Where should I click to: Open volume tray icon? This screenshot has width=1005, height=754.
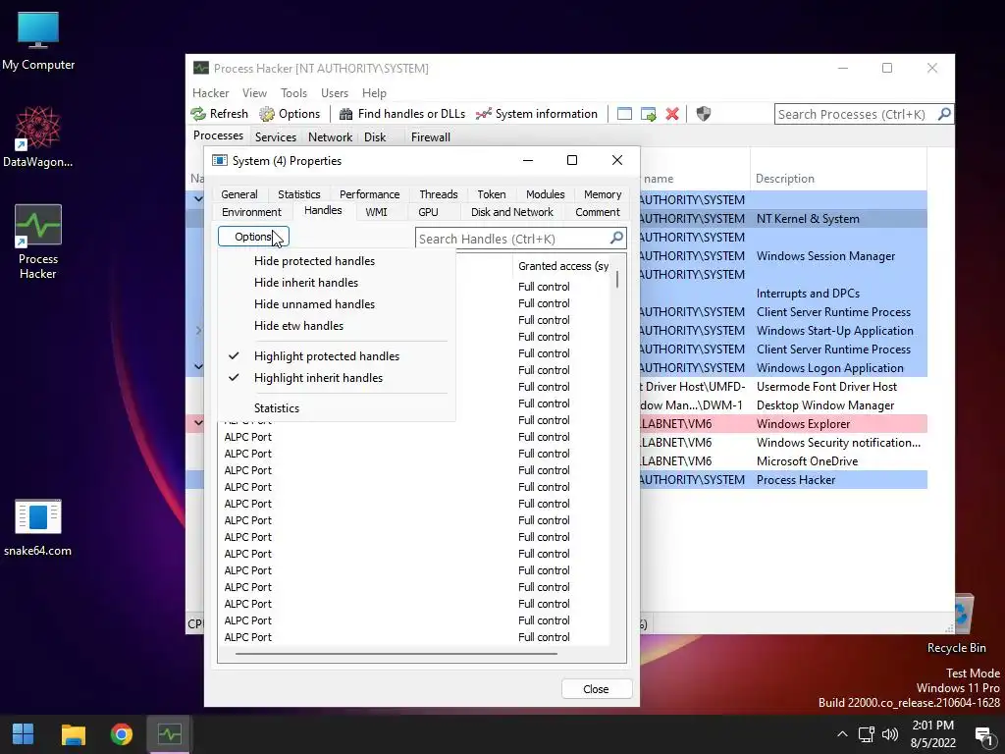point(889,734)
